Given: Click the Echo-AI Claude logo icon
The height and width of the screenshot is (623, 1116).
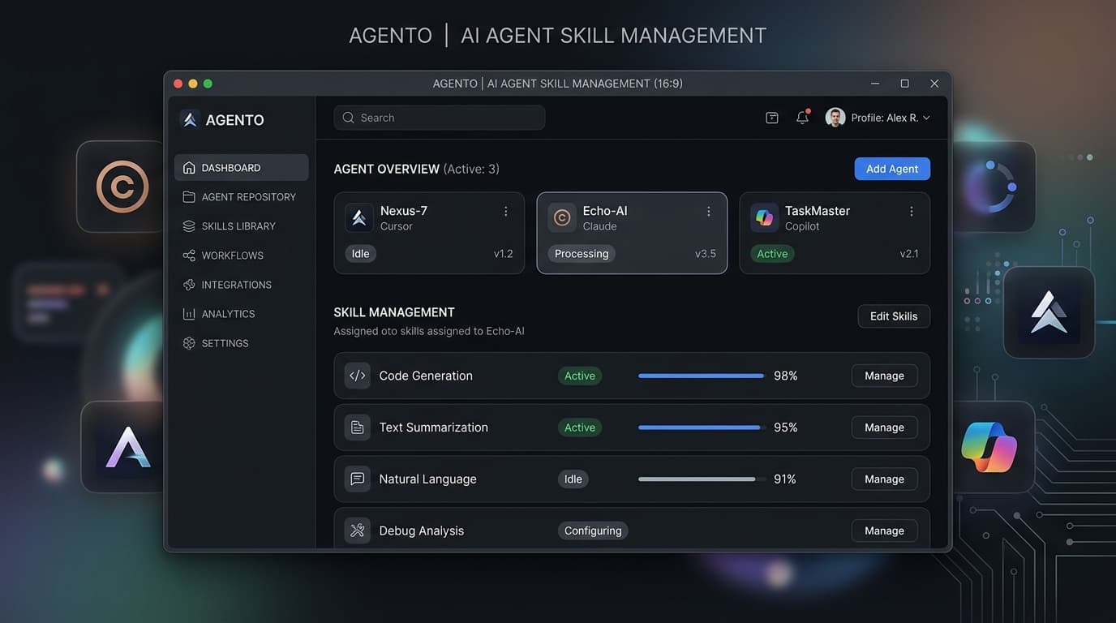Looking at the screenshot, I should coord(562,217).
